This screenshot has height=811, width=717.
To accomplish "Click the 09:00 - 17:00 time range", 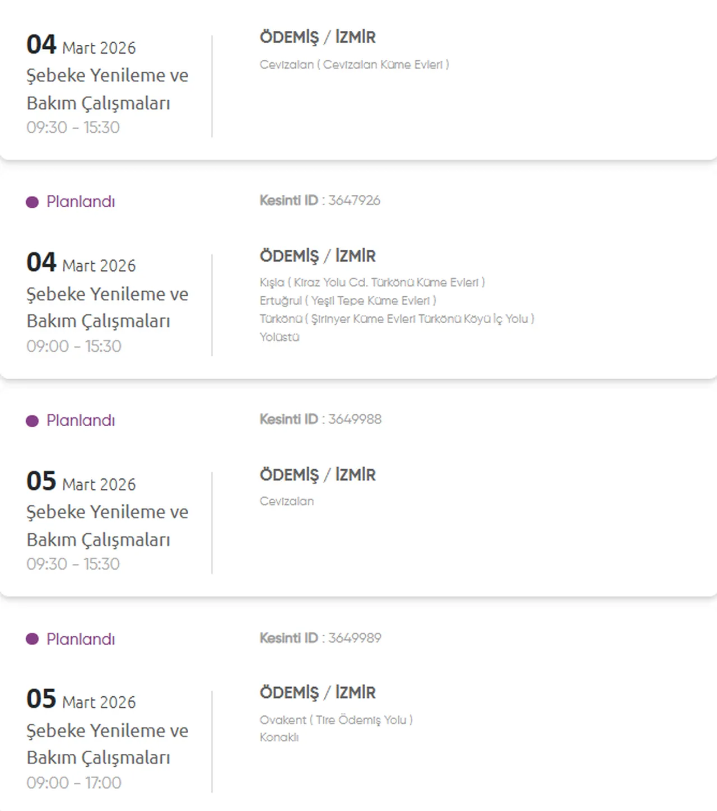I will 74,782.
